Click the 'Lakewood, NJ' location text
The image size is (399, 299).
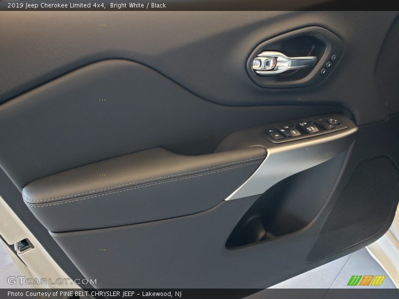click(162, 294)
